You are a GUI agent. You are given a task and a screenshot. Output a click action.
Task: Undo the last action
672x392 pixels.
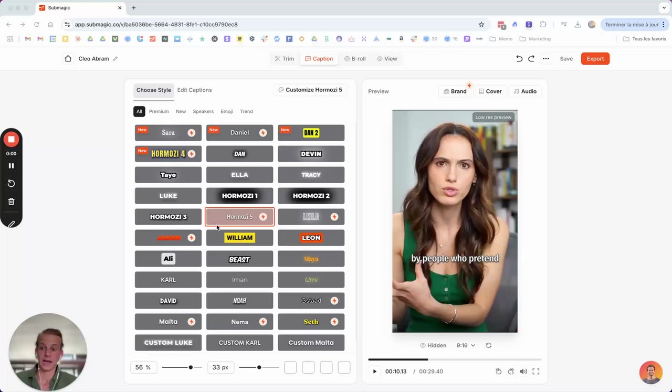click(519, 59)
